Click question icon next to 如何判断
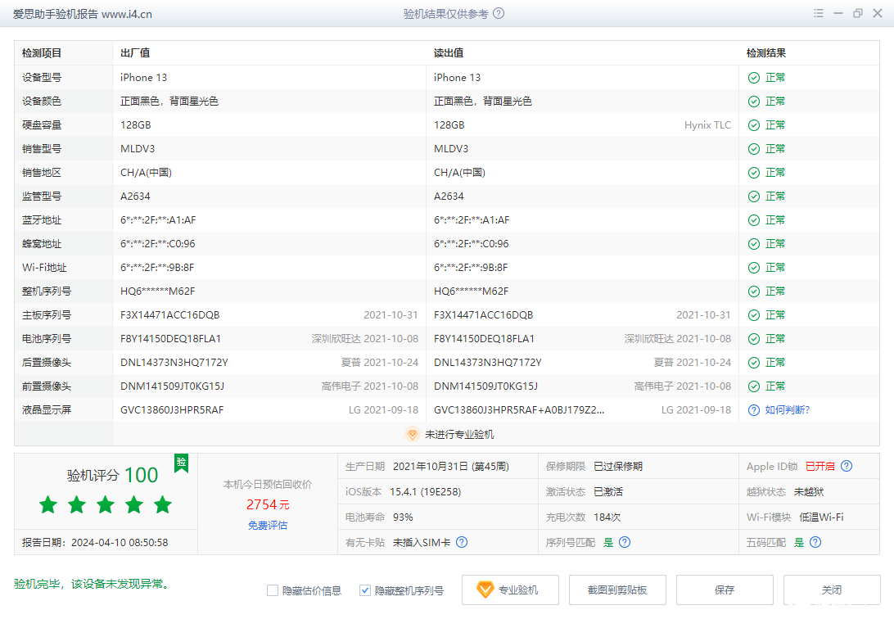 tap(754, 410)
